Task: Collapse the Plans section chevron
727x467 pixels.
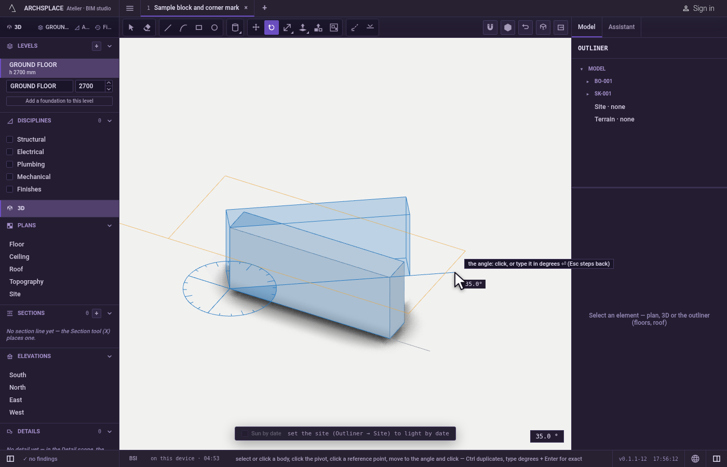Action: tap(110, 226)
